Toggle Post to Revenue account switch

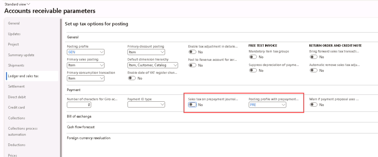point(192,65)
